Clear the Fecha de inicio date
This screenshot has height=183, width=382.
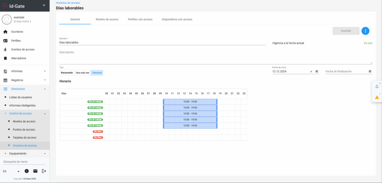pos(311,72)
